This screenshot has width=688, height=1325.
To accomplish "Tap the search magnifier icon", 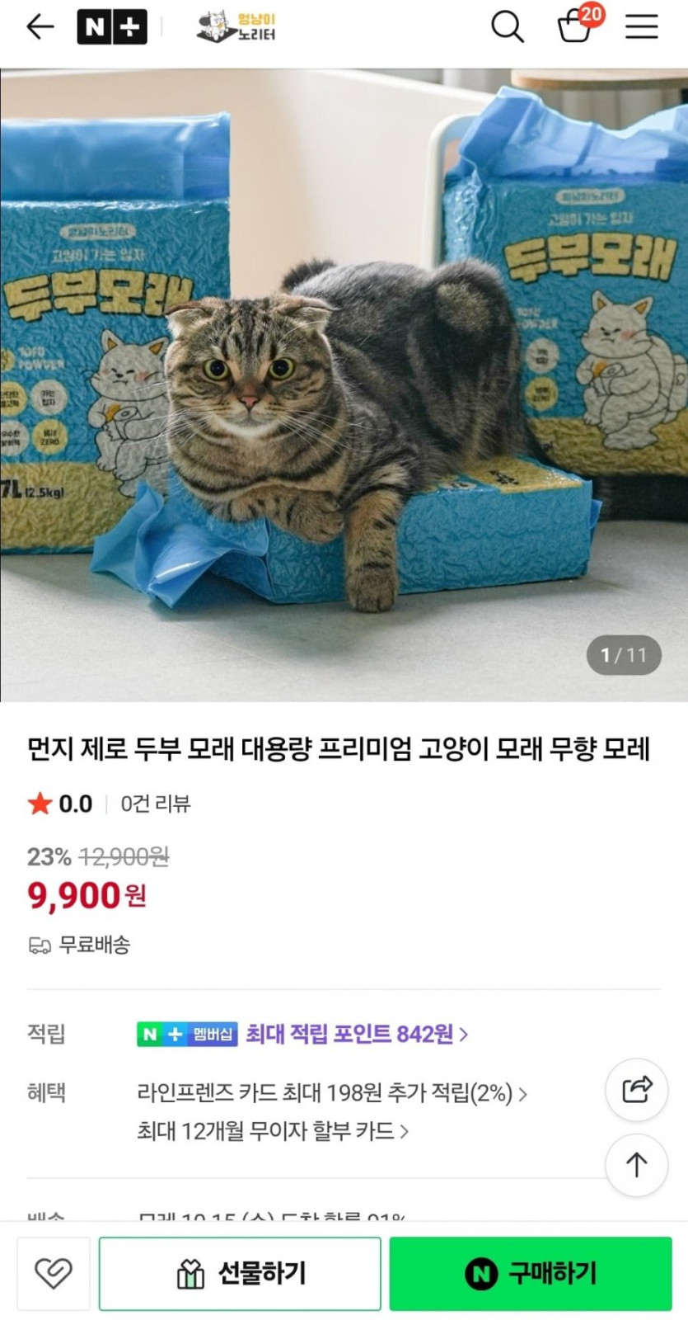I will [508, 26].
